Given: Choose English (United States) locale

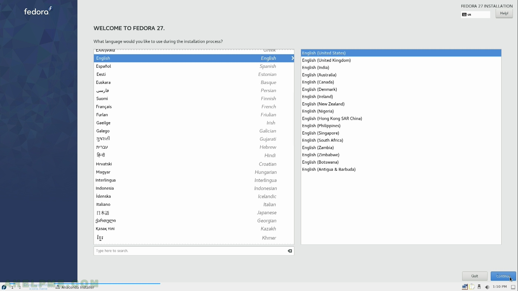Looking at the screenshot, I should coord(401,53).
